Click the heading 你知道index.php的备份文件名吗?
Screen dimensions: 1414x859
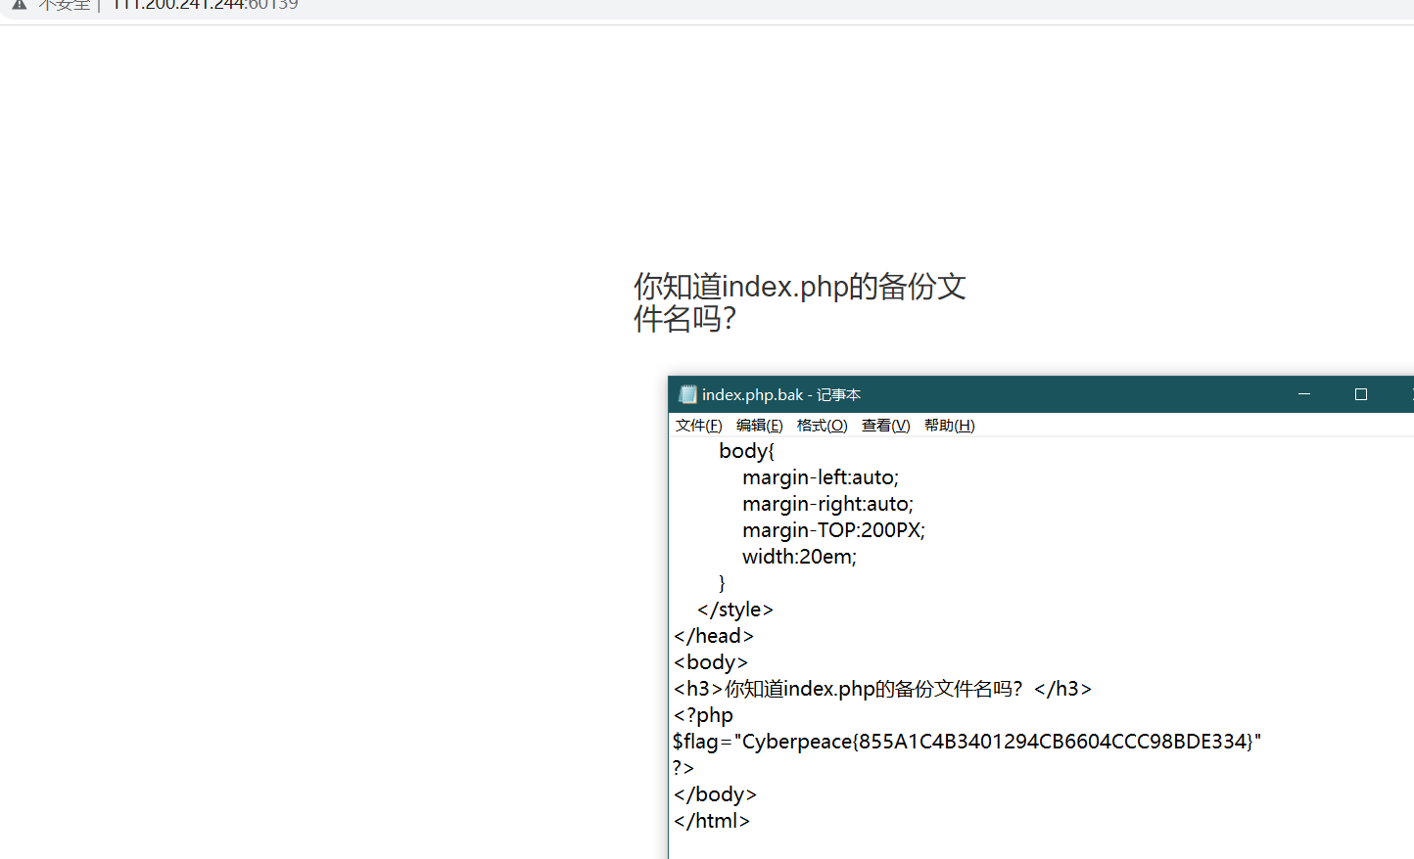point(799,302)
